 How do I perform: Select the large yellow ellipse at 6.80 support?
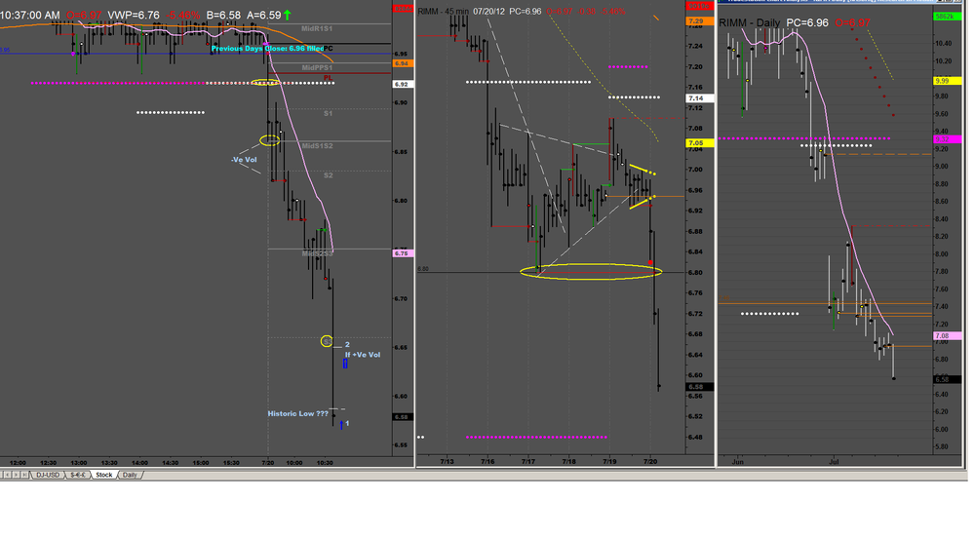(591, 272)
